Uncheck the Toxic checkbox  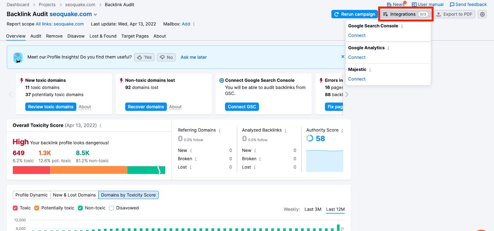pos(15,208)
